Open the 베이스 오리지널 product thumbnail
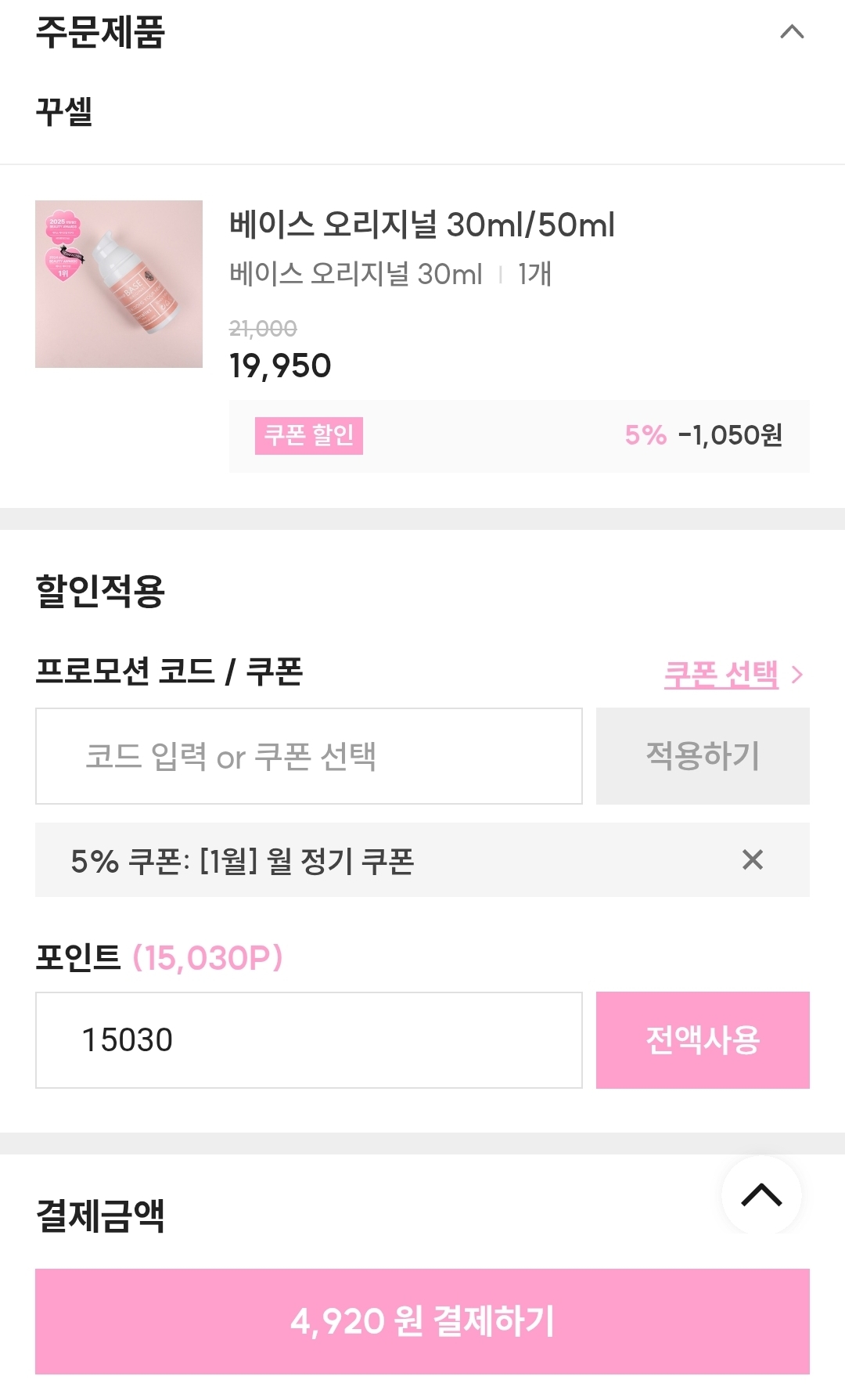 119,284
